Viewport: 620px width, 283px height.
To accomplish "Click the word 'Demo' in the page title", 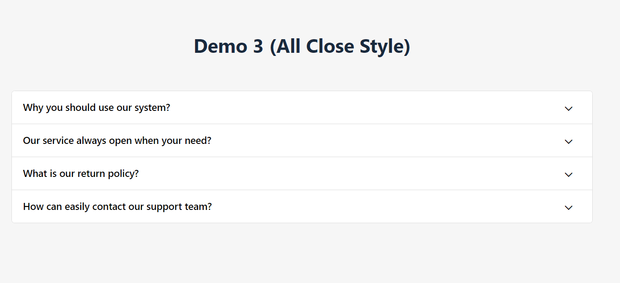I will coord(221,46).
